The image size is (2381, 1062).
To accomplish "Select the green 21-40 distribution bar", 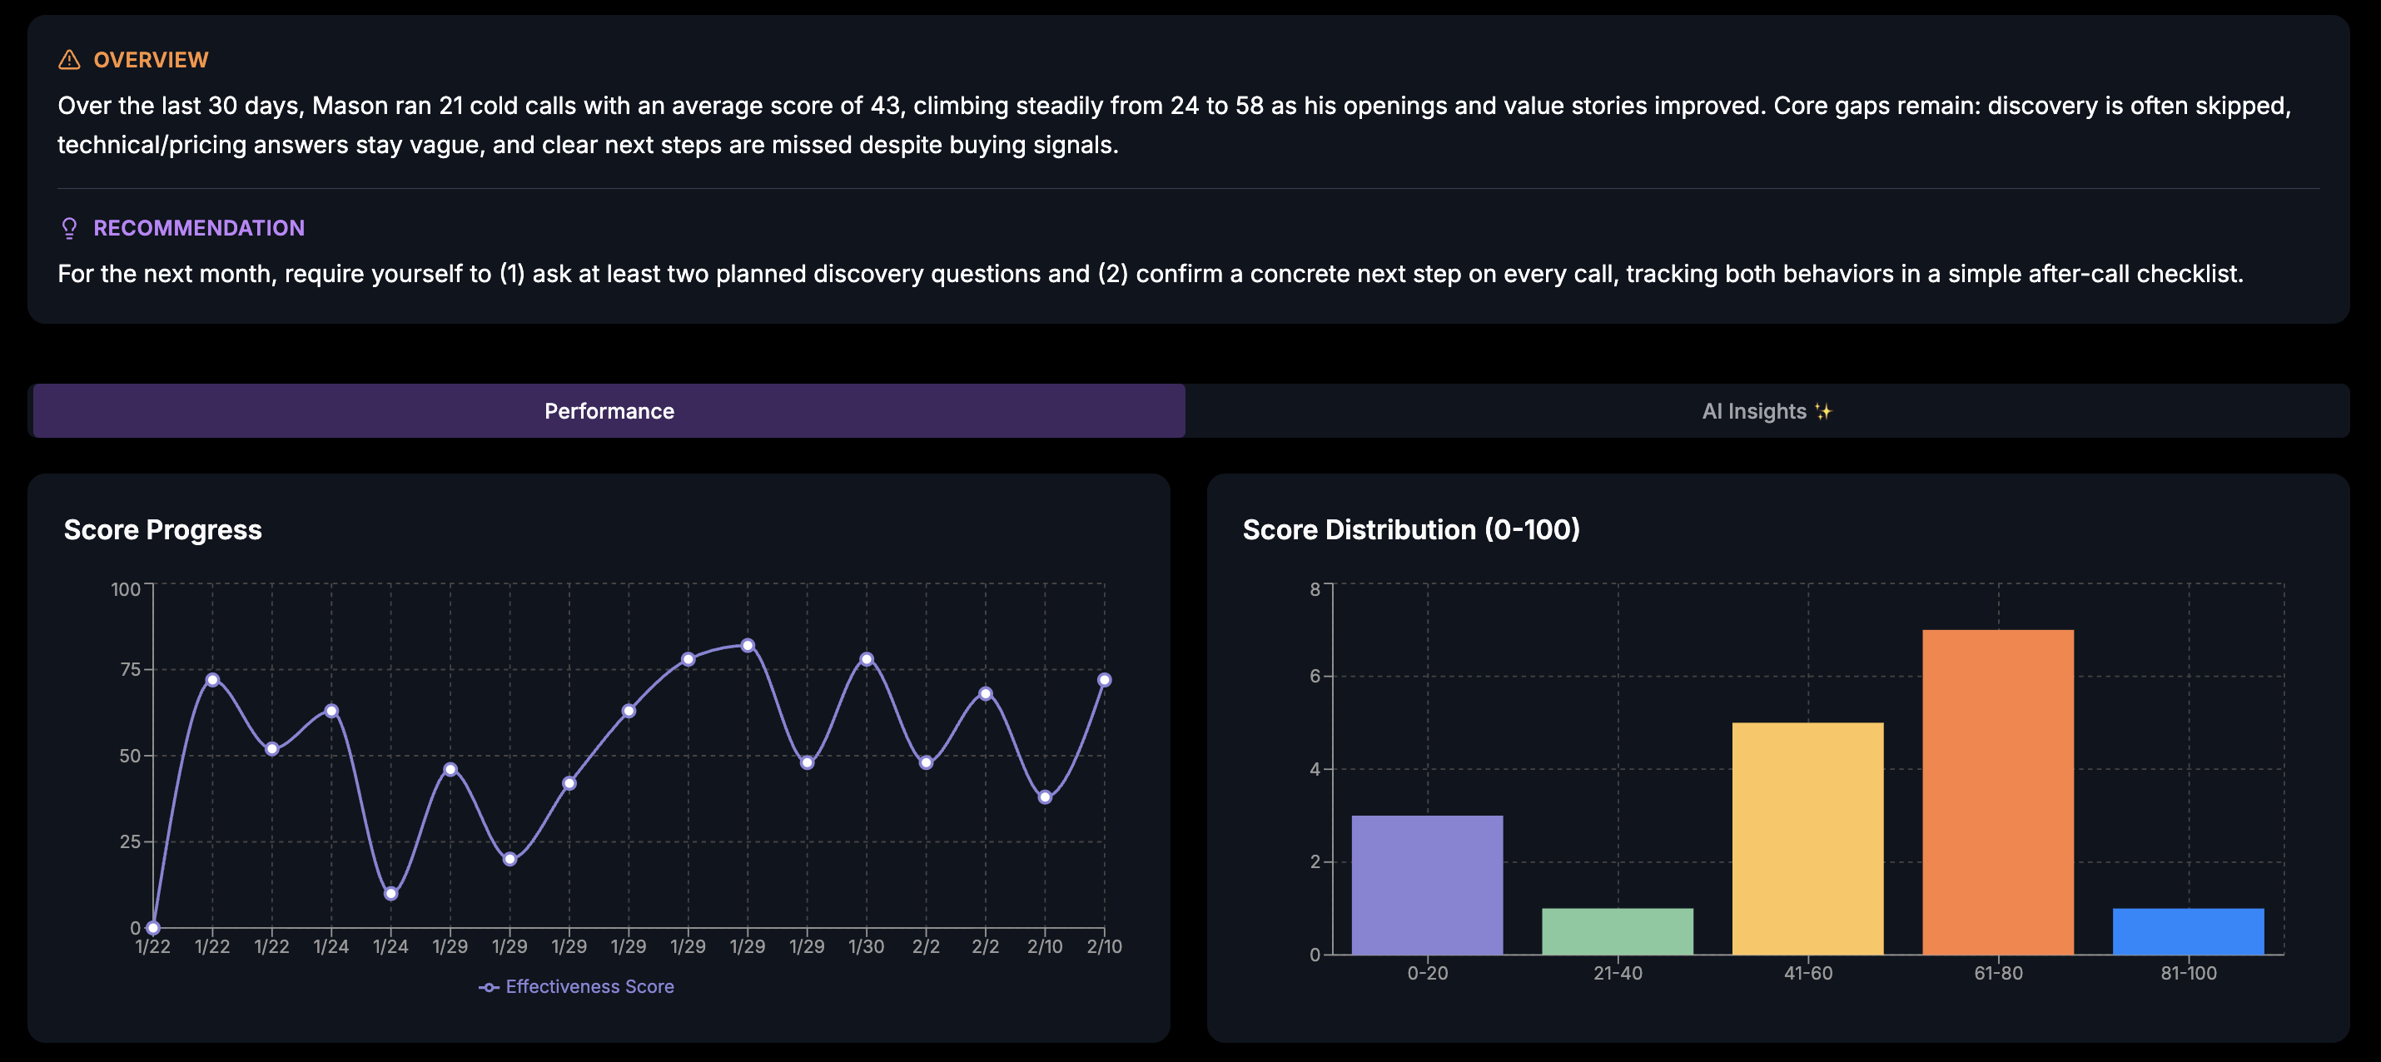I will [1617, 930].
